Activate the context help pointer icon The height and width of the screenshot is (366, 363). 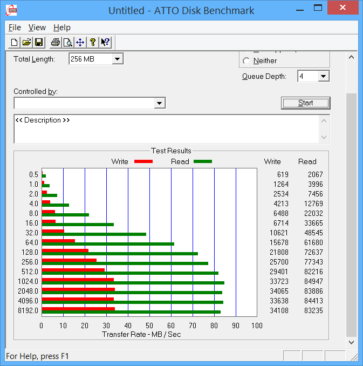point(105,43)
